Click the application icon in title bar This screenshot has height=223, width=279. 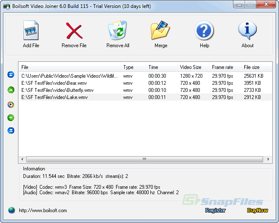[x=7, y=7]
